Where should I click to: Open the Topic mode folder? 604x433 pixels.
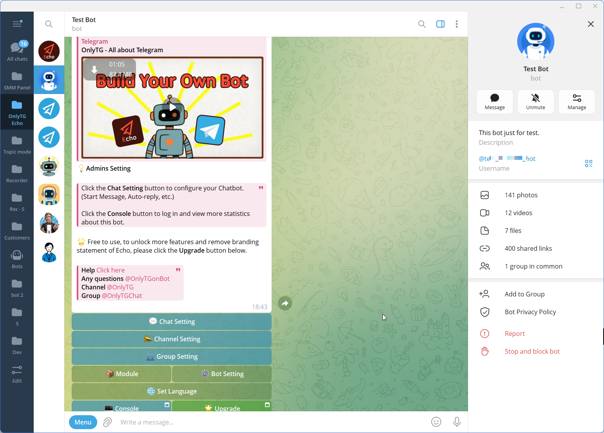(17, 145)
